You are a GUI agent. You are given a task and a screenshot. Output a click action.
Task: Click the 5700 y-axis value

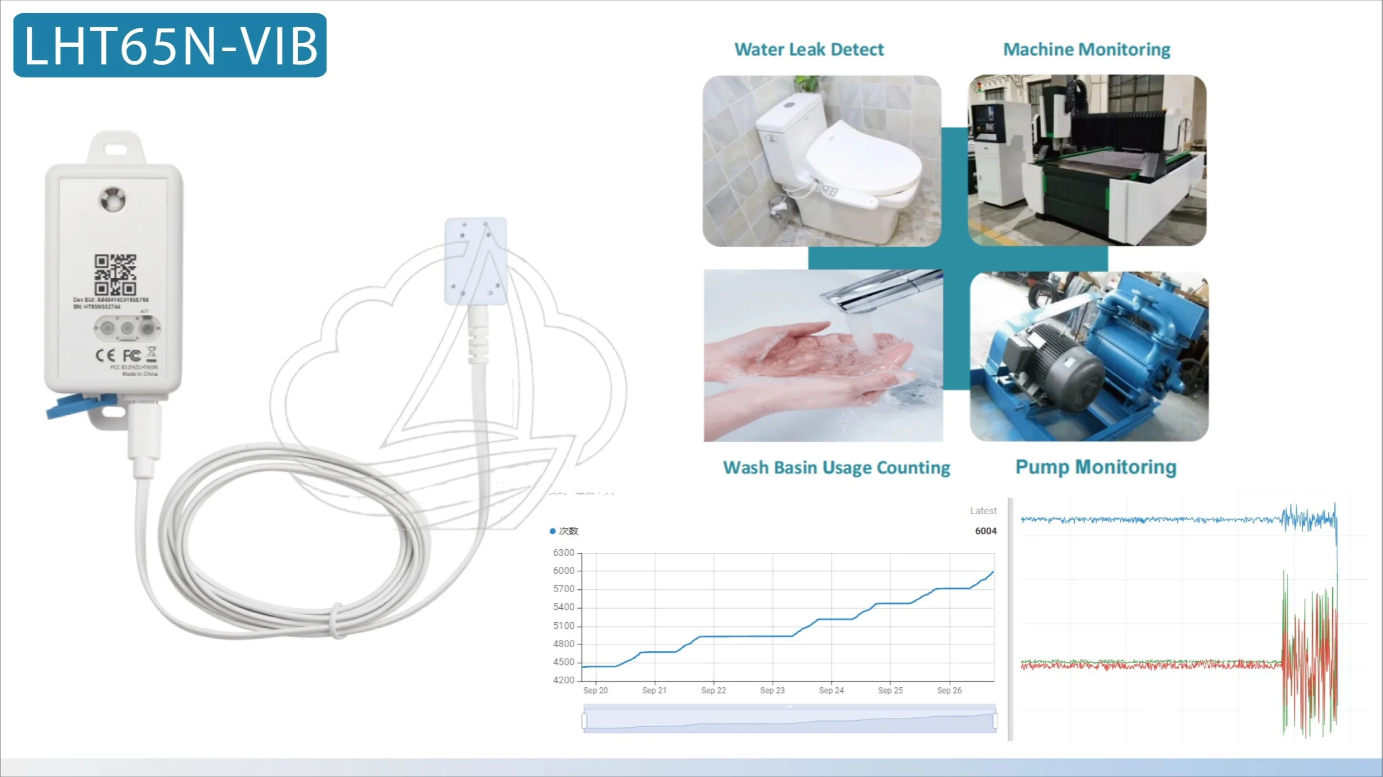tap(564, 589)
